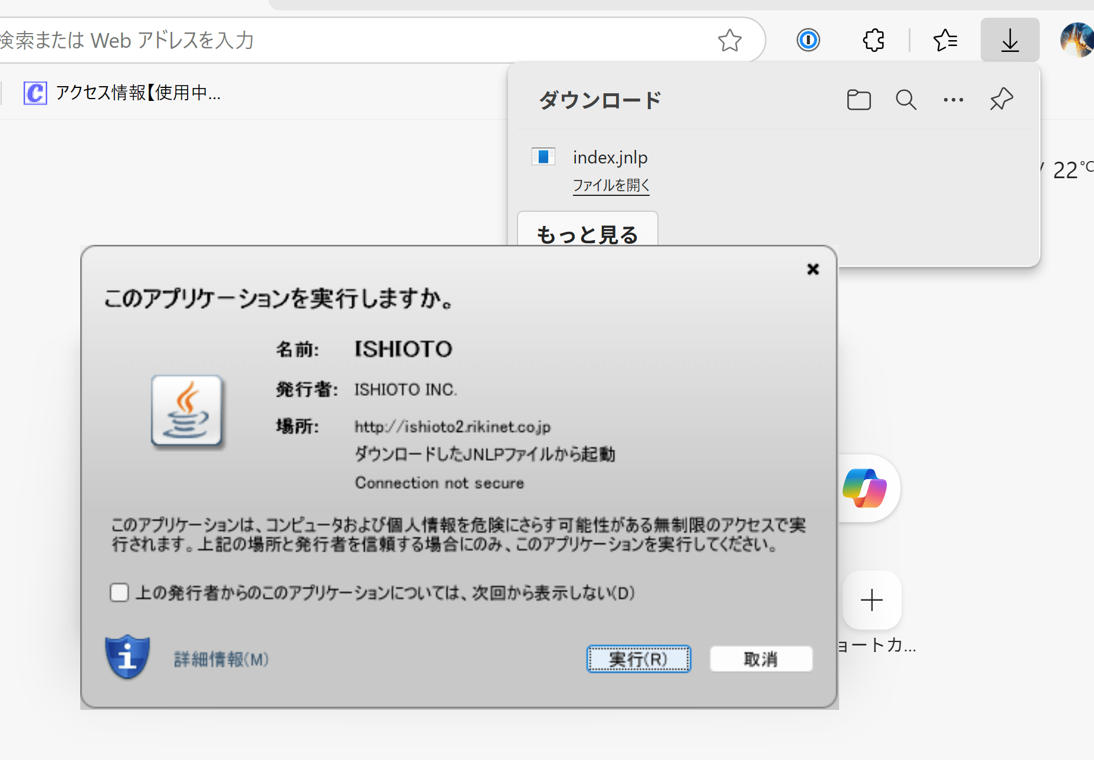The width and height of the screenshot is (1094, 760).
Task: Search downloads using the magnifier icon
Action: point(905,100)
